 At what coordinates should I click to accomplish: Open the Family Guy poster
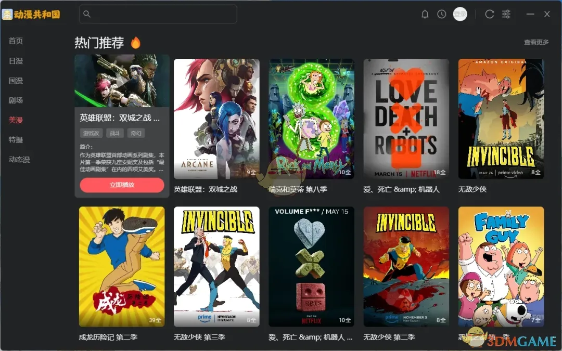tap(501, 266)
